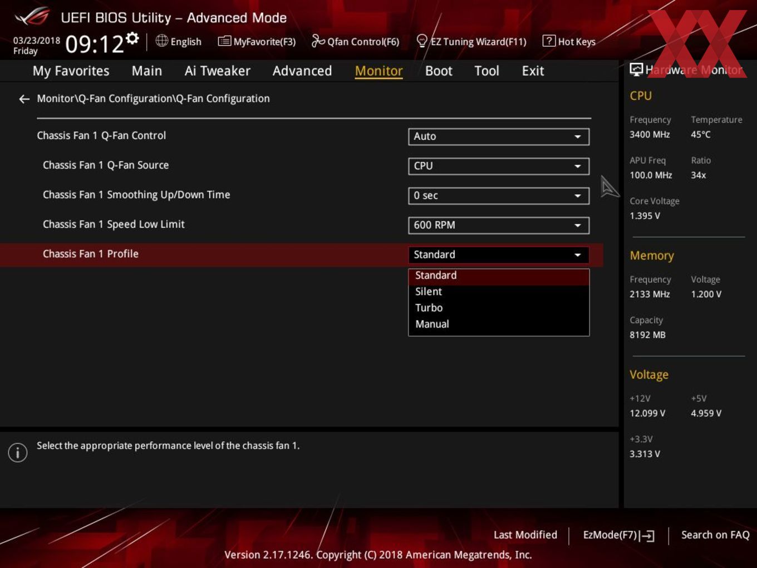The image size is (757, 568).
Task: Click the globe language icon
Action: pyautogui.click(x=161, y=41)
